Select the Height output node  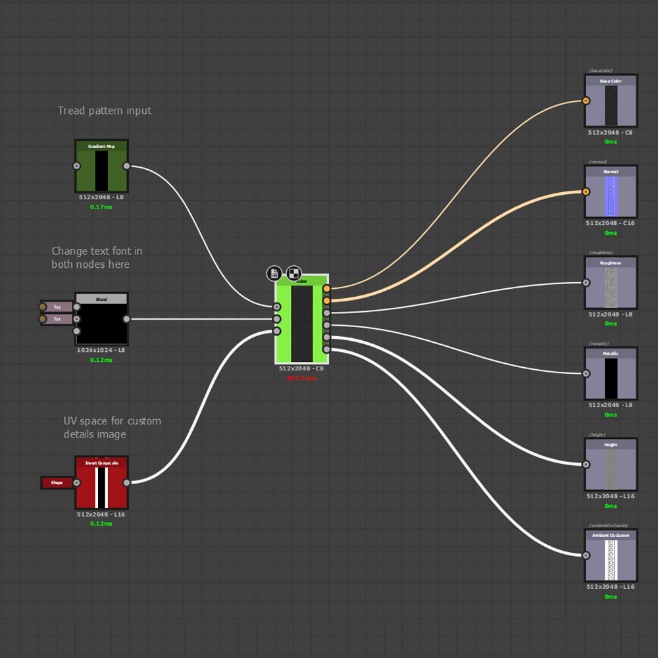[x=611, y=465]
